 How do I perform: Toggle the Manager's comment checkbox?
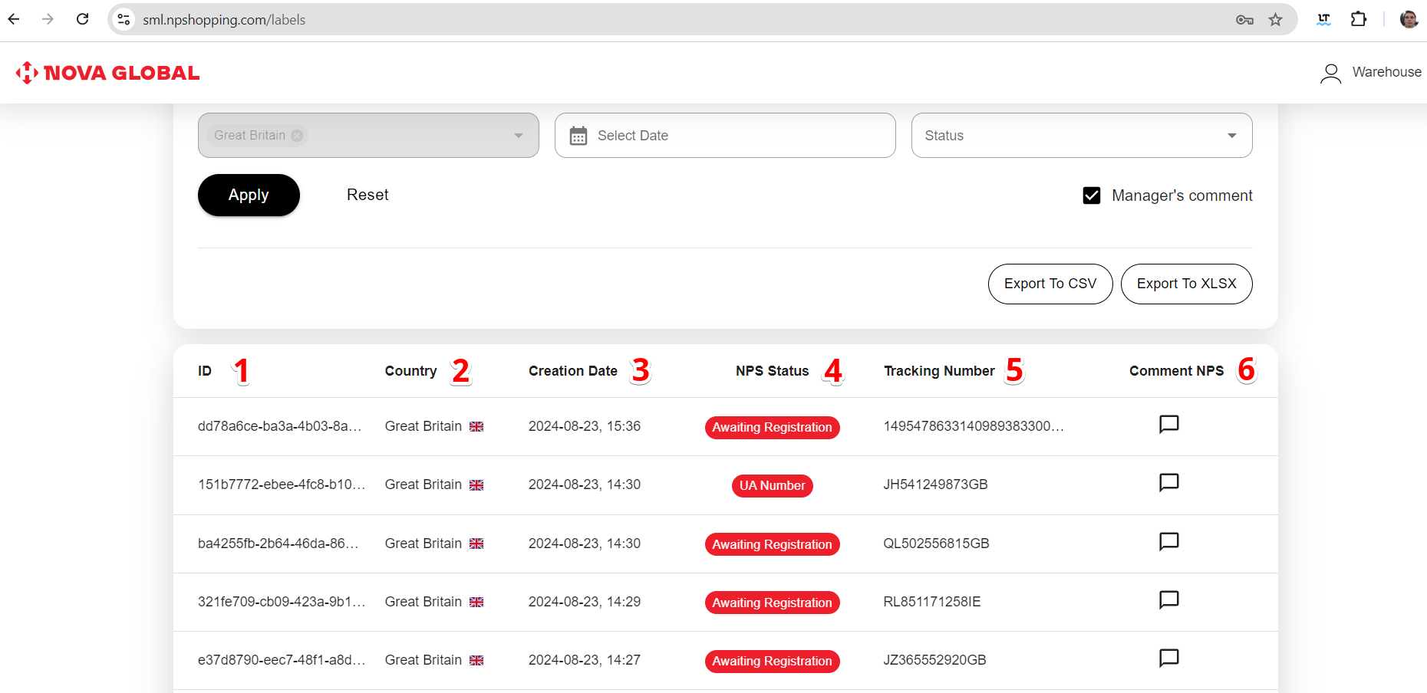1091,195
